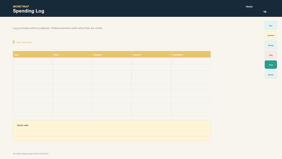Click the MONEYMAP brand label
Viewport: 282px width, 159px height.
21,6
